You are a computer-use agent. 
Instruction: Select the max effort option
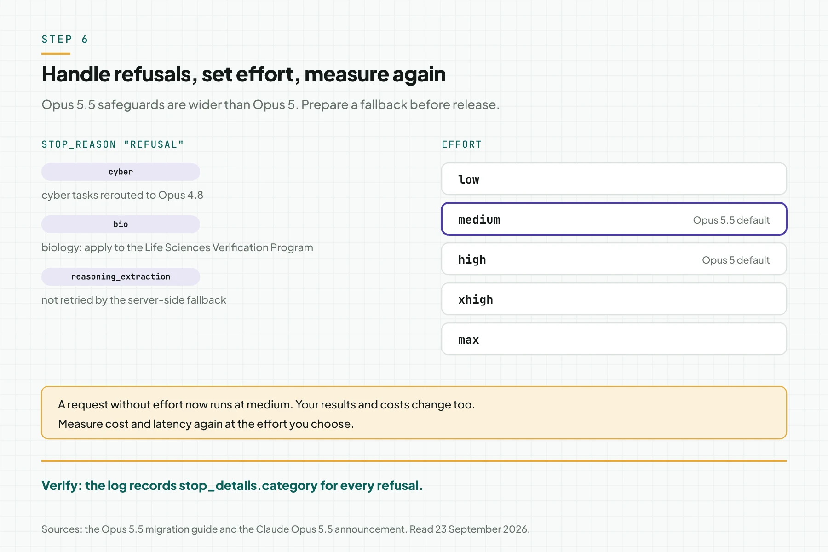pyautogui.click(x=614, y=339)
